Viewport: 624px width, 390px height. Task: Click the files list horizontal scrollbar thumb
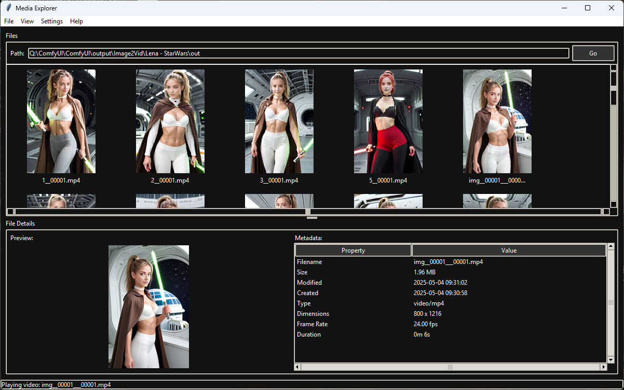[x=308, y=212]
